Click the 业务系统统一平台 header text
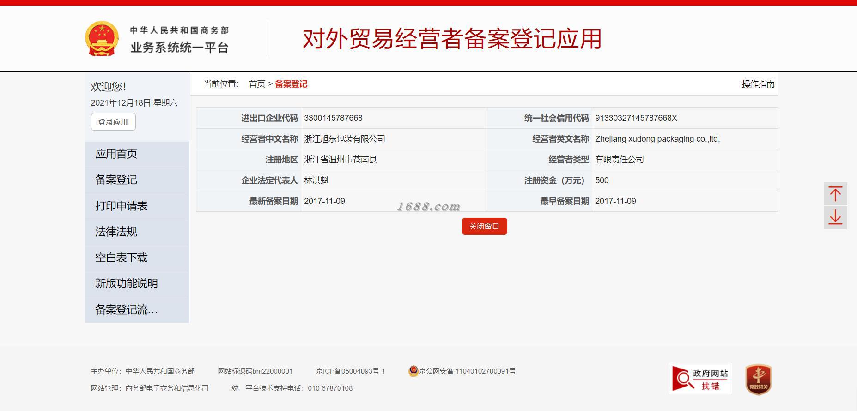Screen dimensions: 857x411 [179, 48]
